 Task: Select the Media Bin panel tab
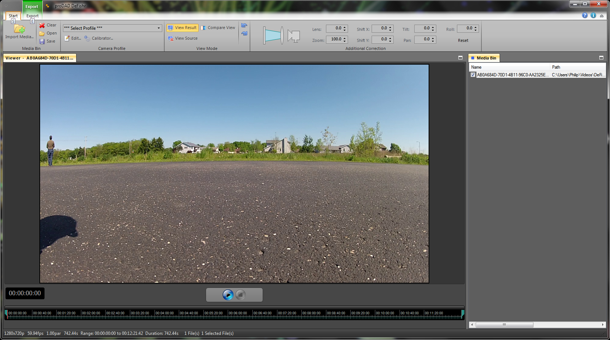coord(484,58)
